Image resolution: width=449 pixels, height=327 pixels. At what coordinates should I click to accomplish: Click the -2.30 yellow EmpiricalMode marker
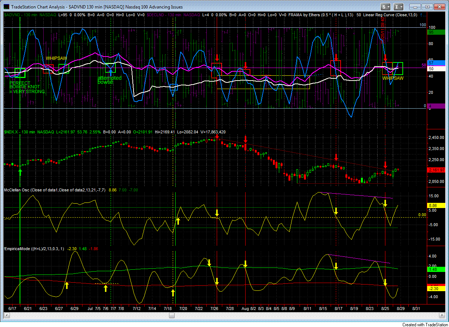point(436,288)
